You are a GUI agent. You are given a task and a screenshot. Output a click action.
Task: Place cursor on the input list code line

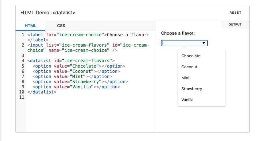[x=88, y=48]
